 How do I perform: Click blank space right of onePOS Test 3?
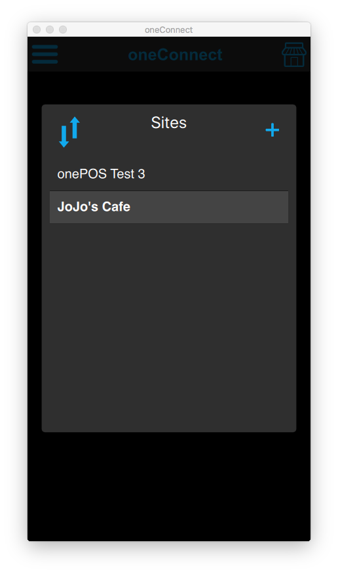click(219, 174)
